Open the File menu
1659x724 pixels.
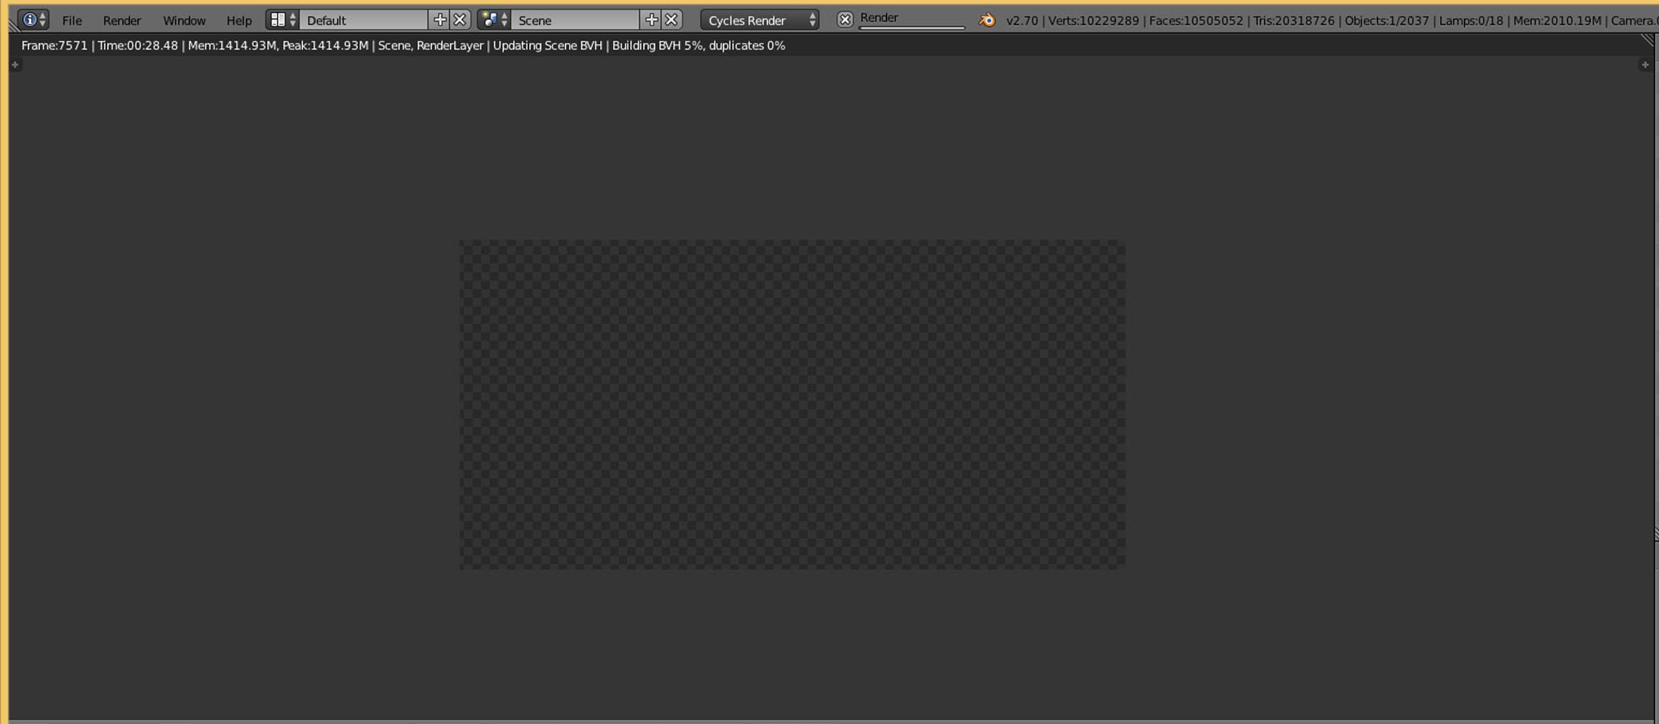72,20
